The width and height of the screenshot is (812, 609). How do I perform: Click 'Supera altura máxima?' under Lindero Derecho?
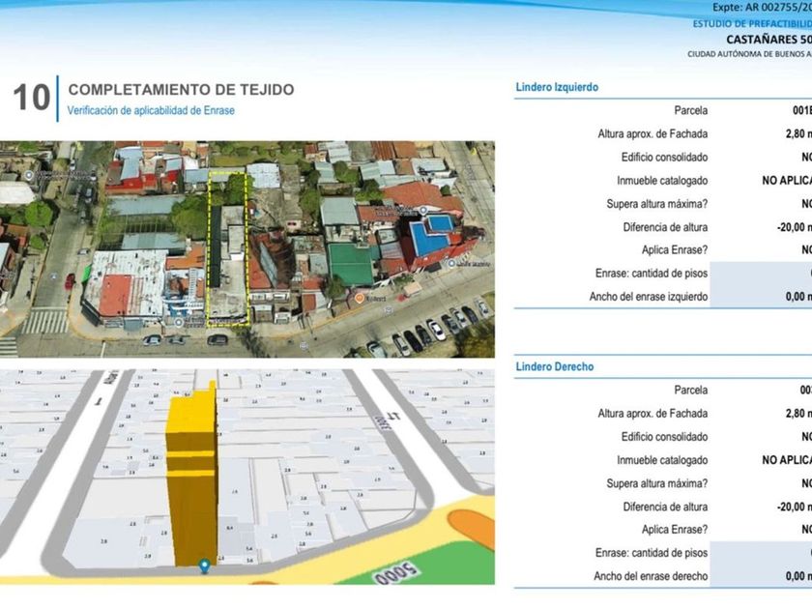tap(657, 483)
